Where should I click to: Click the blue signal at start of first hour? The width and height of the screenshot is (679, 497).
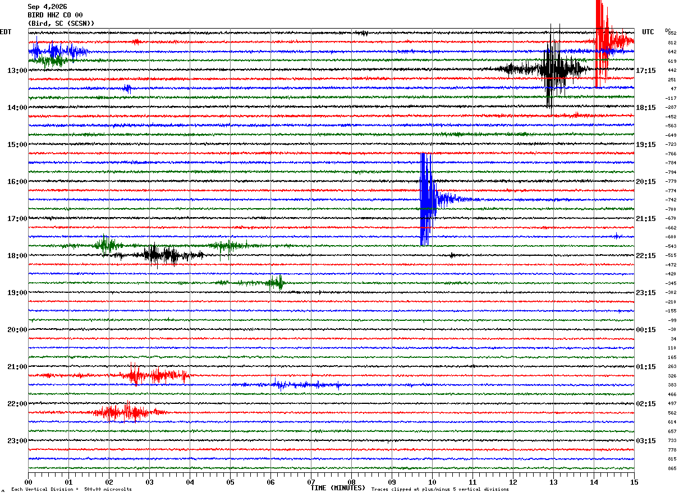click(x=56, y=51)
